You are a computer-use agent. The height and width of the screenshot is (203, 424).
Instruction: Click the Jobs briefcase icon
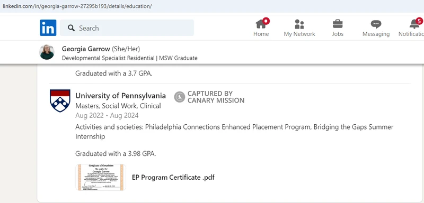click(x=338, y=24)
